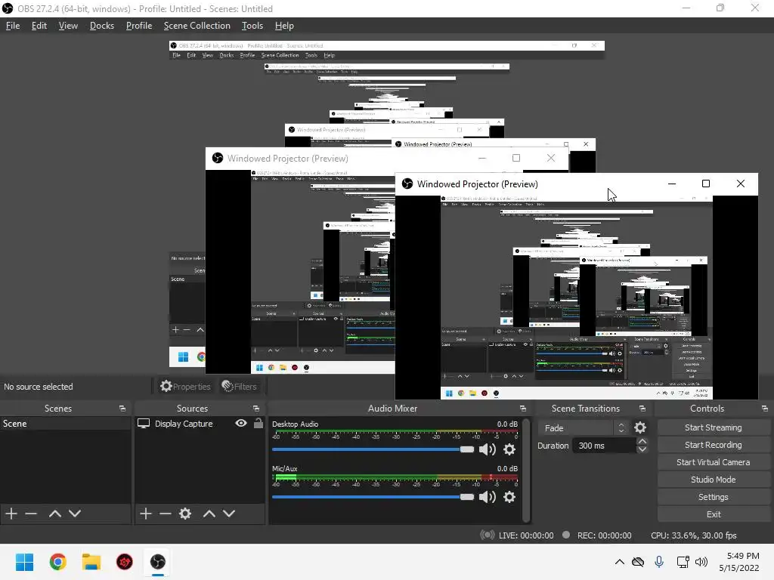Open source properties gear in the Sources toolbar
This screenshot has width=774, height=580.
(x=185, y=514)
